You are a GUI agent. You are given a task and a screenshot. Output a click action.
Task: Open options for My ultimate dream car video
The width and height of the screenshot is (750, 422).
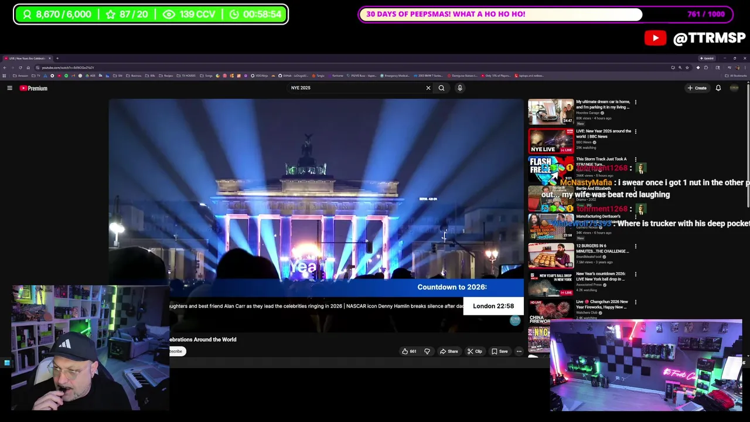[636, 103]
